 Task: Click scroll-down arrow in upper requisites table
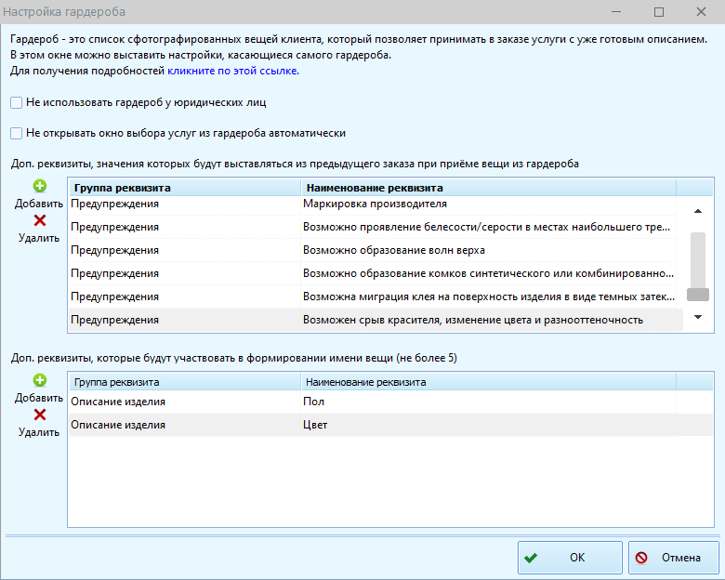click(x=698, y=317)
